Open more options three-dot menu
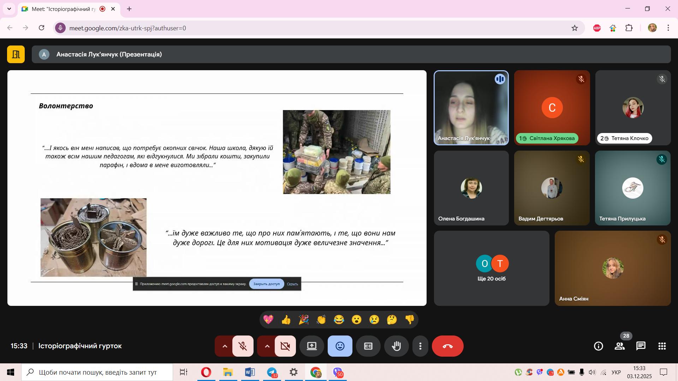The height and width of the screenshot is (381, 678). click(420, 346)
